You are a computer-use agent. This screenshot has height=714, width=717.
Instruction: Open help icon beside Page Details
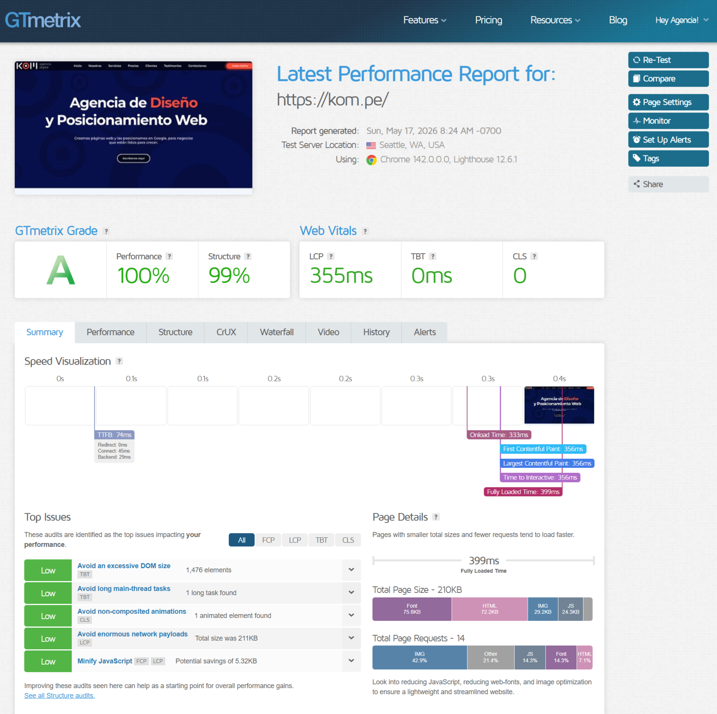coord(436,517)
